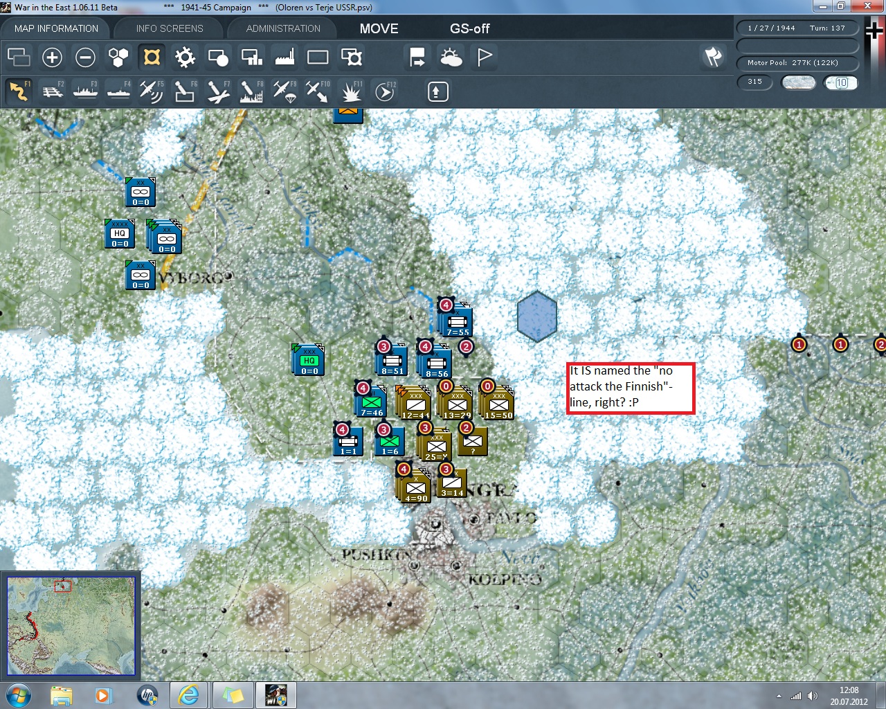Select F6 bomb unit mode
Screen dimensions: 886x709
pos(185,91)
